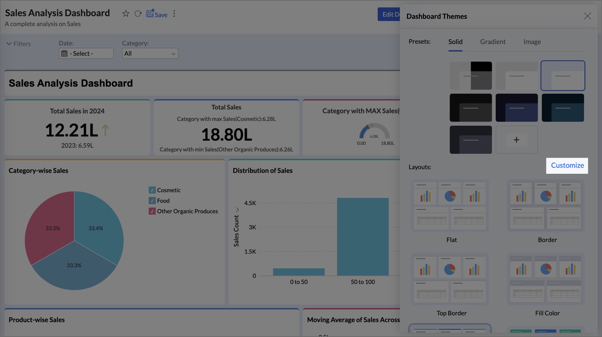
Task: Mark dashboard as favorite with star icon
Action: pos(126,14)
